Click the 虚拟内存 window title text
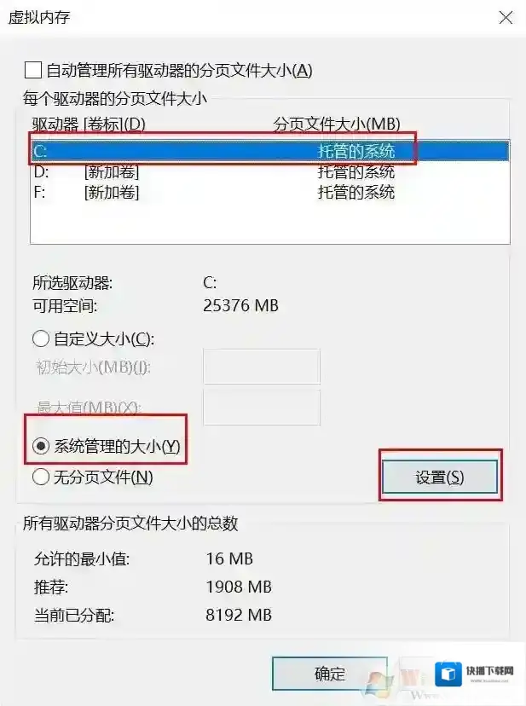The image size is (526, 706). 39,18
